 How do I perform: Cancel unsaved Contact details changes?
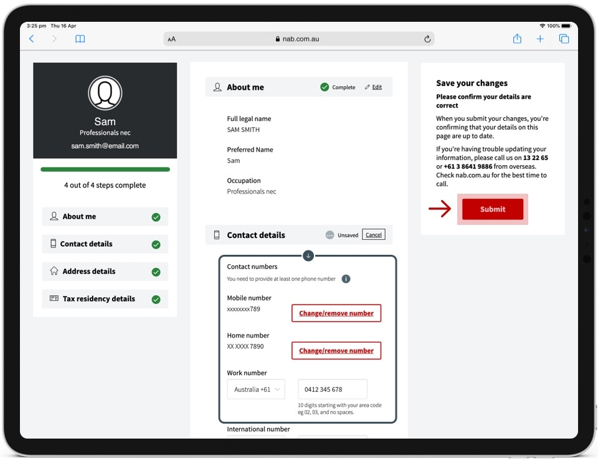(x=373, y=235)
